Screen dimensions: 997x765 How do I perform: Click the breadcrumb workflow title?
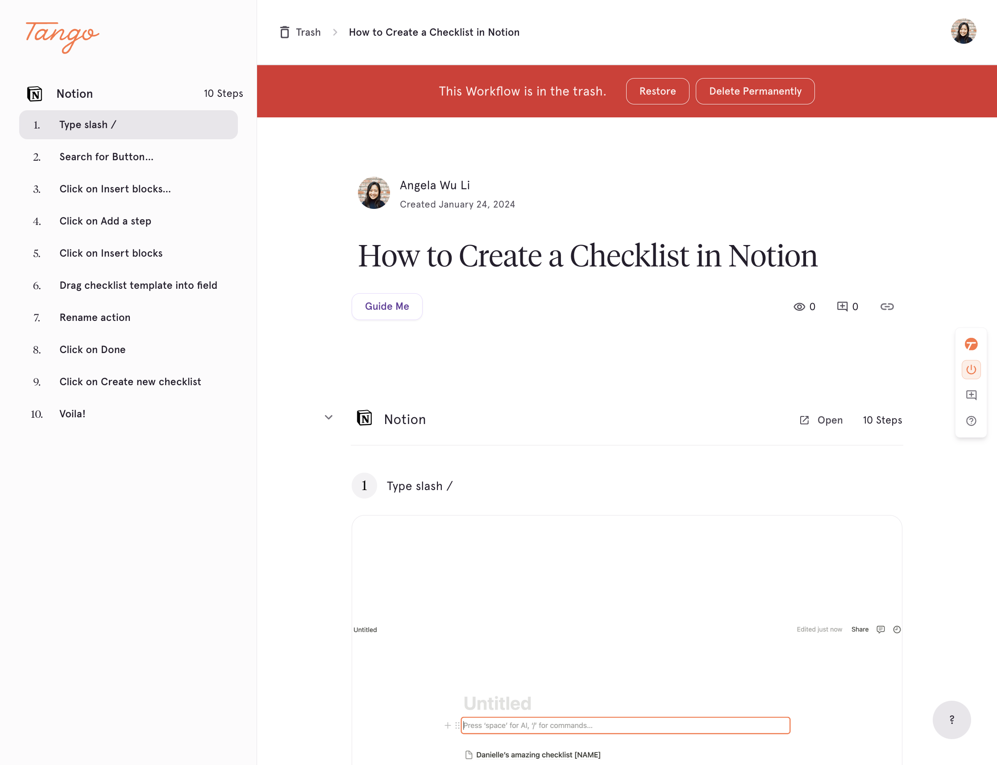point(434,32)
